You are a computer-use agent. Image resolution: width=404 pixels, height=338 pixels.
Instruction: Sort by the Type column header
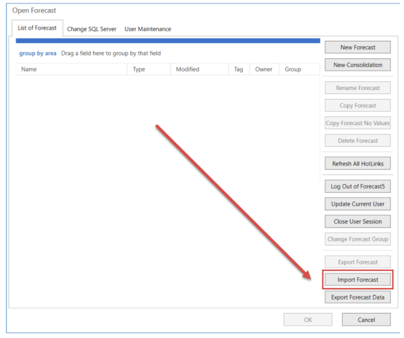pos(148,69)
